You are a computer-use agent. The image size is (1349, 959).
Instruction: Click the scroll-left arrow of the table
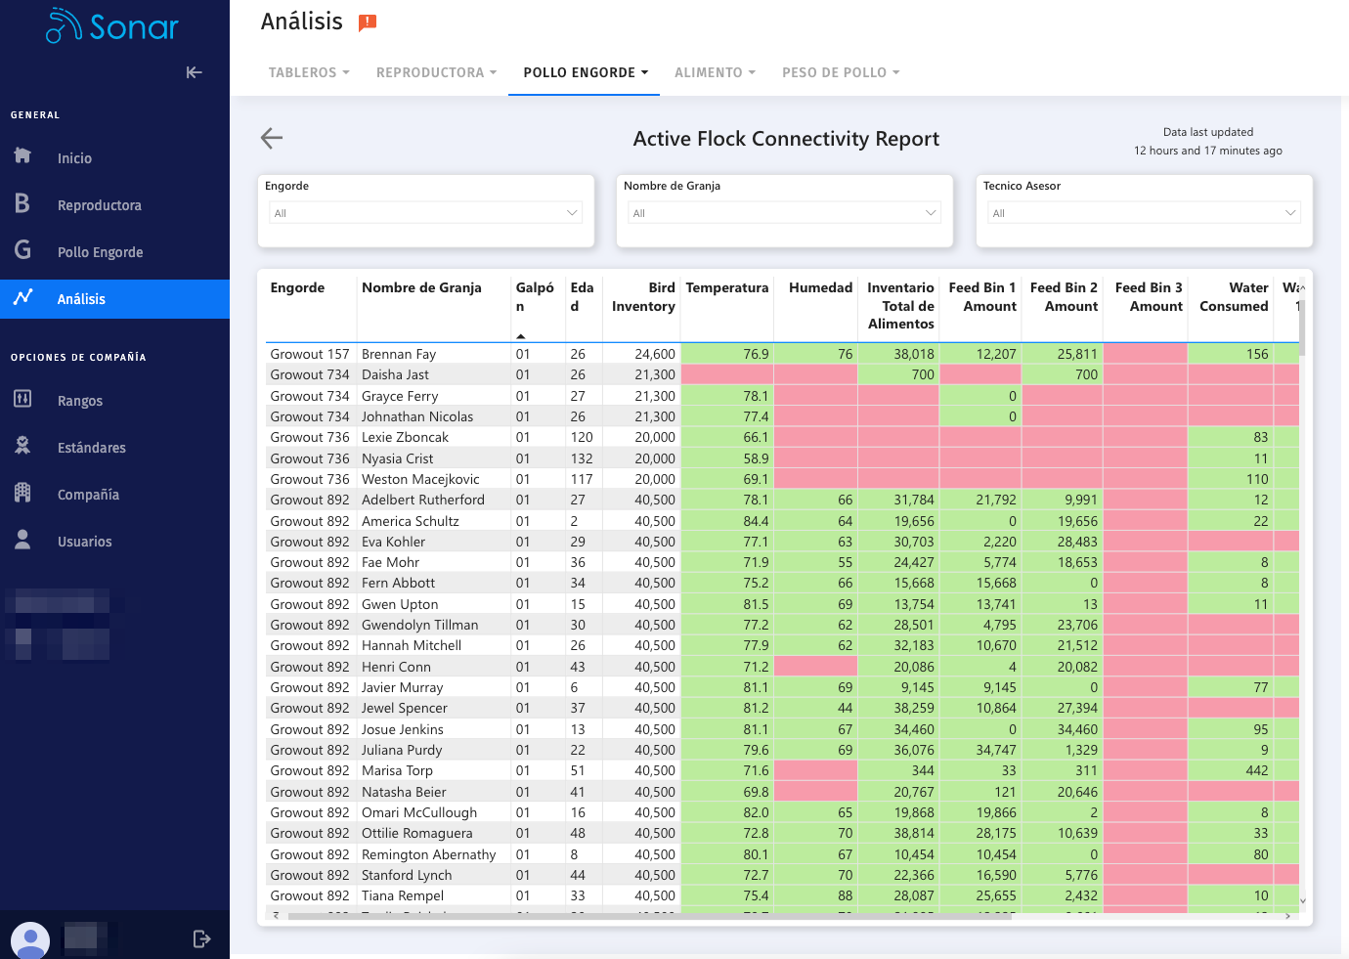pyautogui.click(x=276, y=916)
